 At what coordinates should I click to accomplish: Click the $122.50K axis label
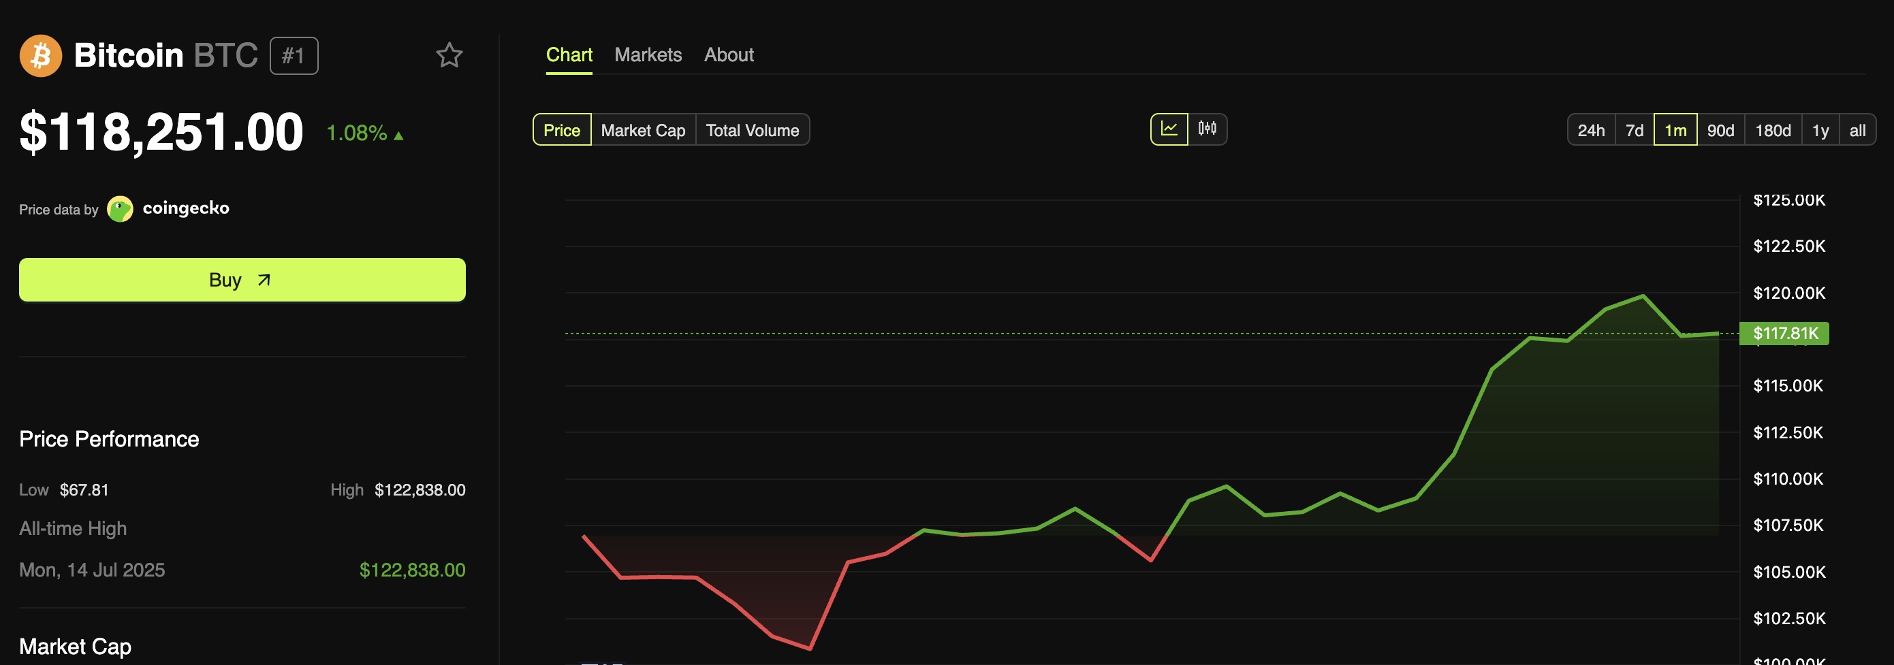[x=1789, y=246]
